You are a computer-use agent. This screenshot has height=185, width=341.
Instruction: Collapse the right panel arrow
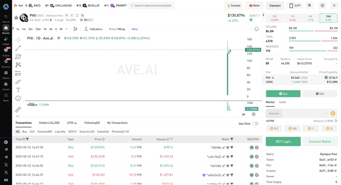point(263,15)
